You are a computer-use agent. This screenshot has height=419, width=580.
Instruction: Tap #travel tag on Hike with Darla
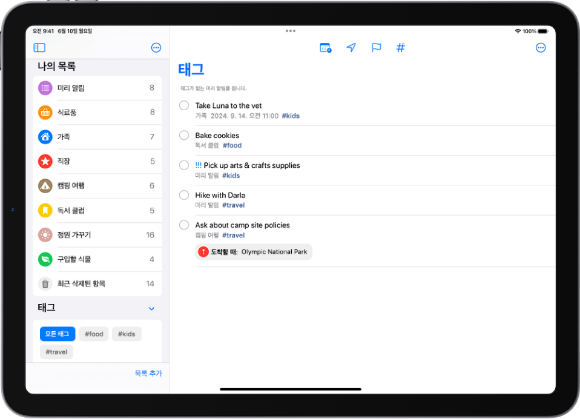tap(234, 205)
